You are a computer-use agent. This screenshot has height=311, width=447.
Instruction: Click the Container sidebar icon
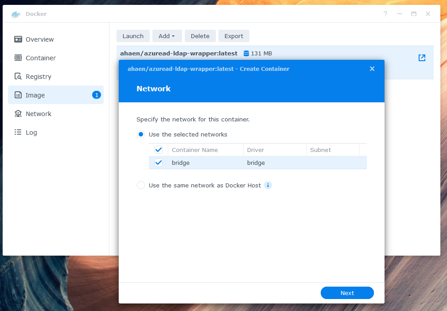click(18, 58)
